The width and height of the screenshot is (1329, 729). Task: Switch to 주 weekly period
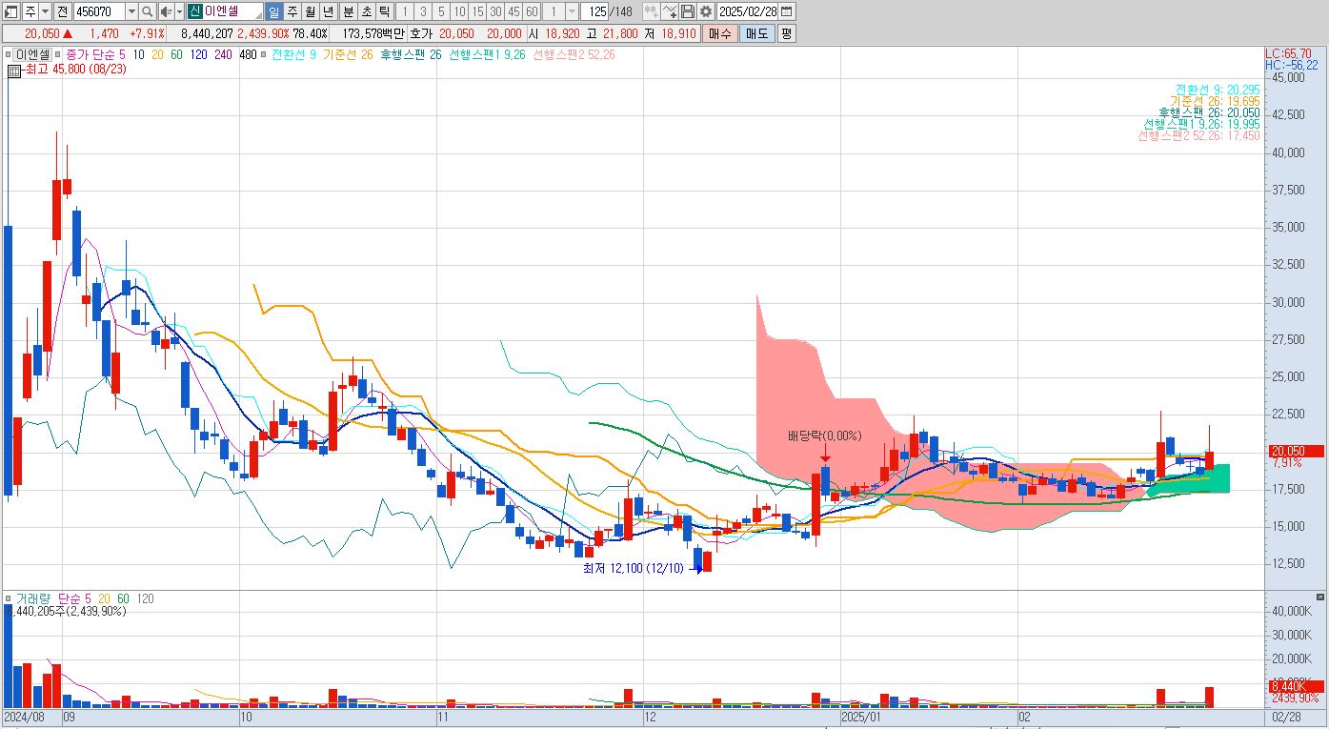[292, 11]
